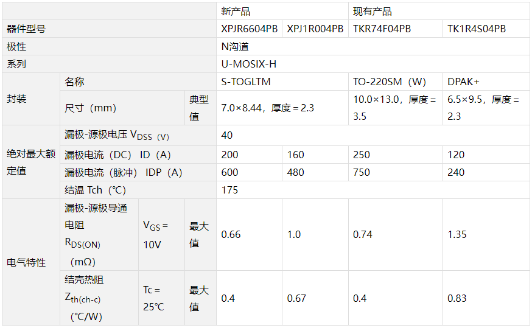Select the 1.35 on-resistance value
The image size is (532, 328).
(x=486, y=235)
